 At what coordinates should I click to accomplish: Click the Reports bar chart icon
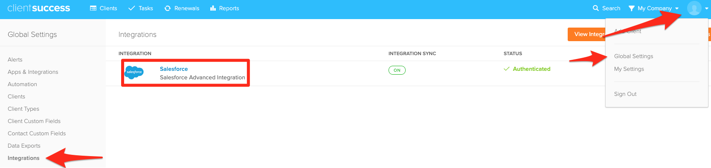pos(213,8)
